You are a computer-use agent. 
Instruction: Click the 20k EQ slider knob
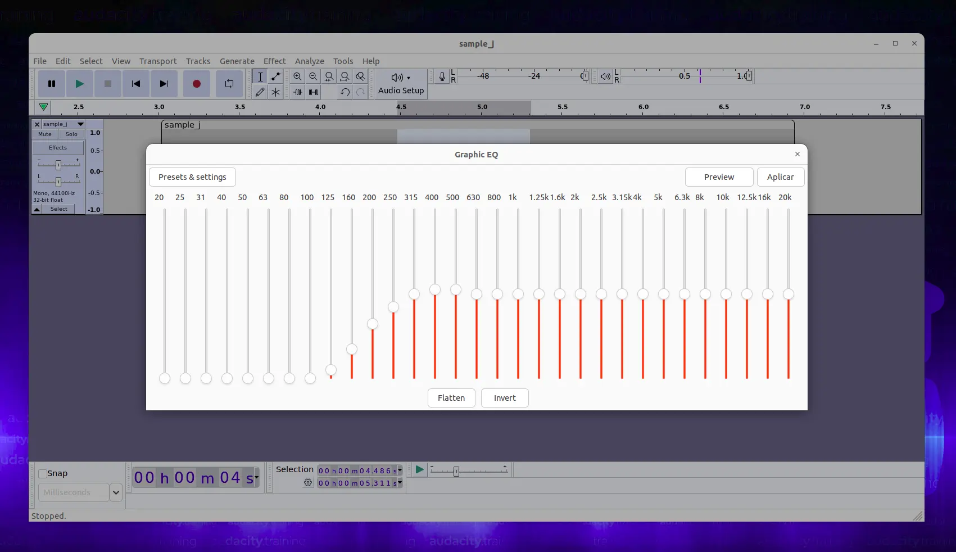[x=789, y=294]
